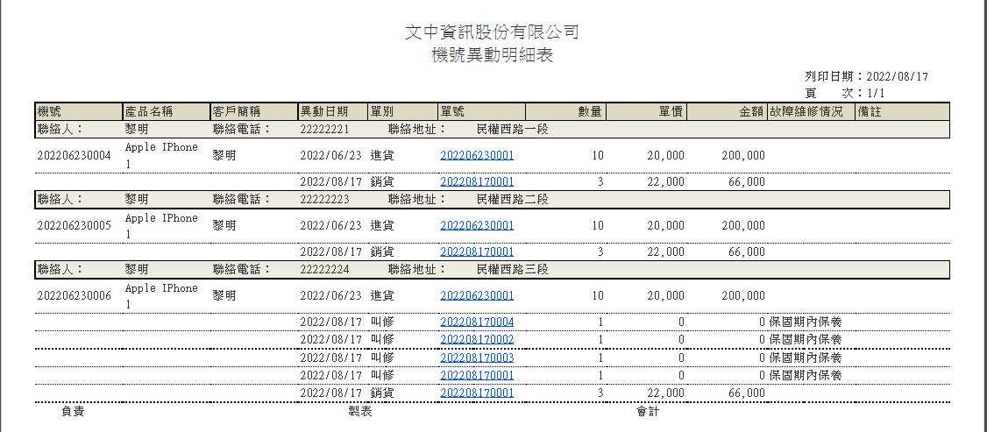Viewport: 987px width, 432px height.
Task: Click the 故障維修情況 column header
Action: (812, 112)
